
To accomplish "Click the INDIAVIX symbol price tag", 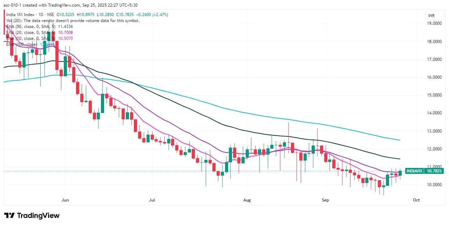I will pos(414,171).
